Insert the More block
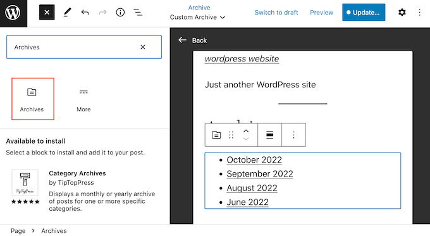This screenshot has height=236, width=430. (83, 99)
